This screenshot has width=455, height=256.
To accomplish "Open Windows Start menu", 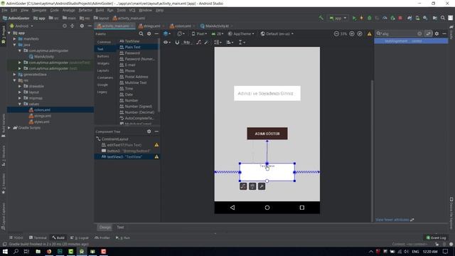I will tap(5, 251).
